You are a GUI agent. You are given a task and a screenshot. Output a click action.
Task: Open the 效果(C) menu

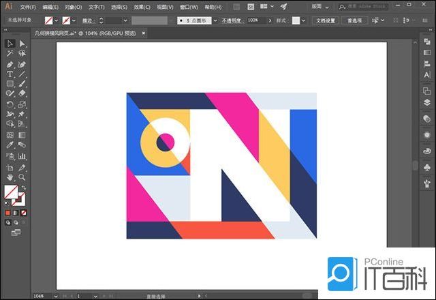[142, 7]
